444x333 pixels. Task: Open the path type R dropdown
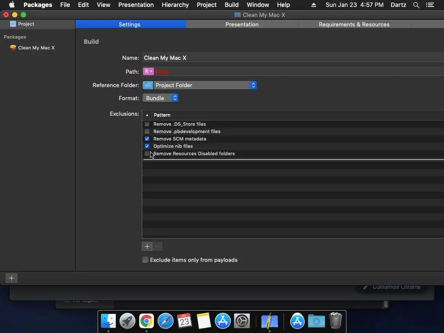(x=148, y=72)
